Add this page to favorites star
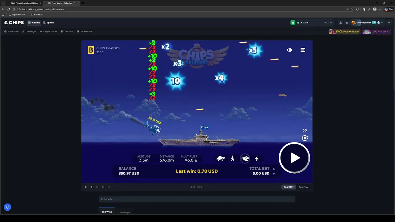The width and height of the screenshot is (395, 222). pos(352,9)
